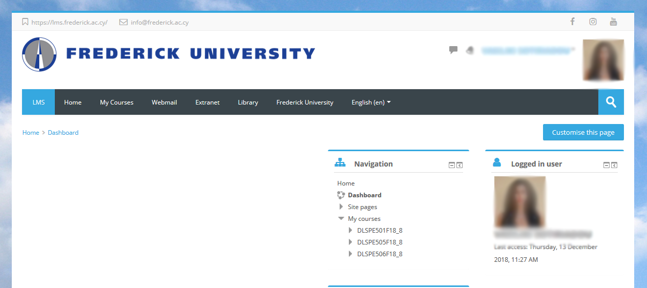Click the Last access date text
Viewport: 647px width, 288px height.
pos(546,253)
